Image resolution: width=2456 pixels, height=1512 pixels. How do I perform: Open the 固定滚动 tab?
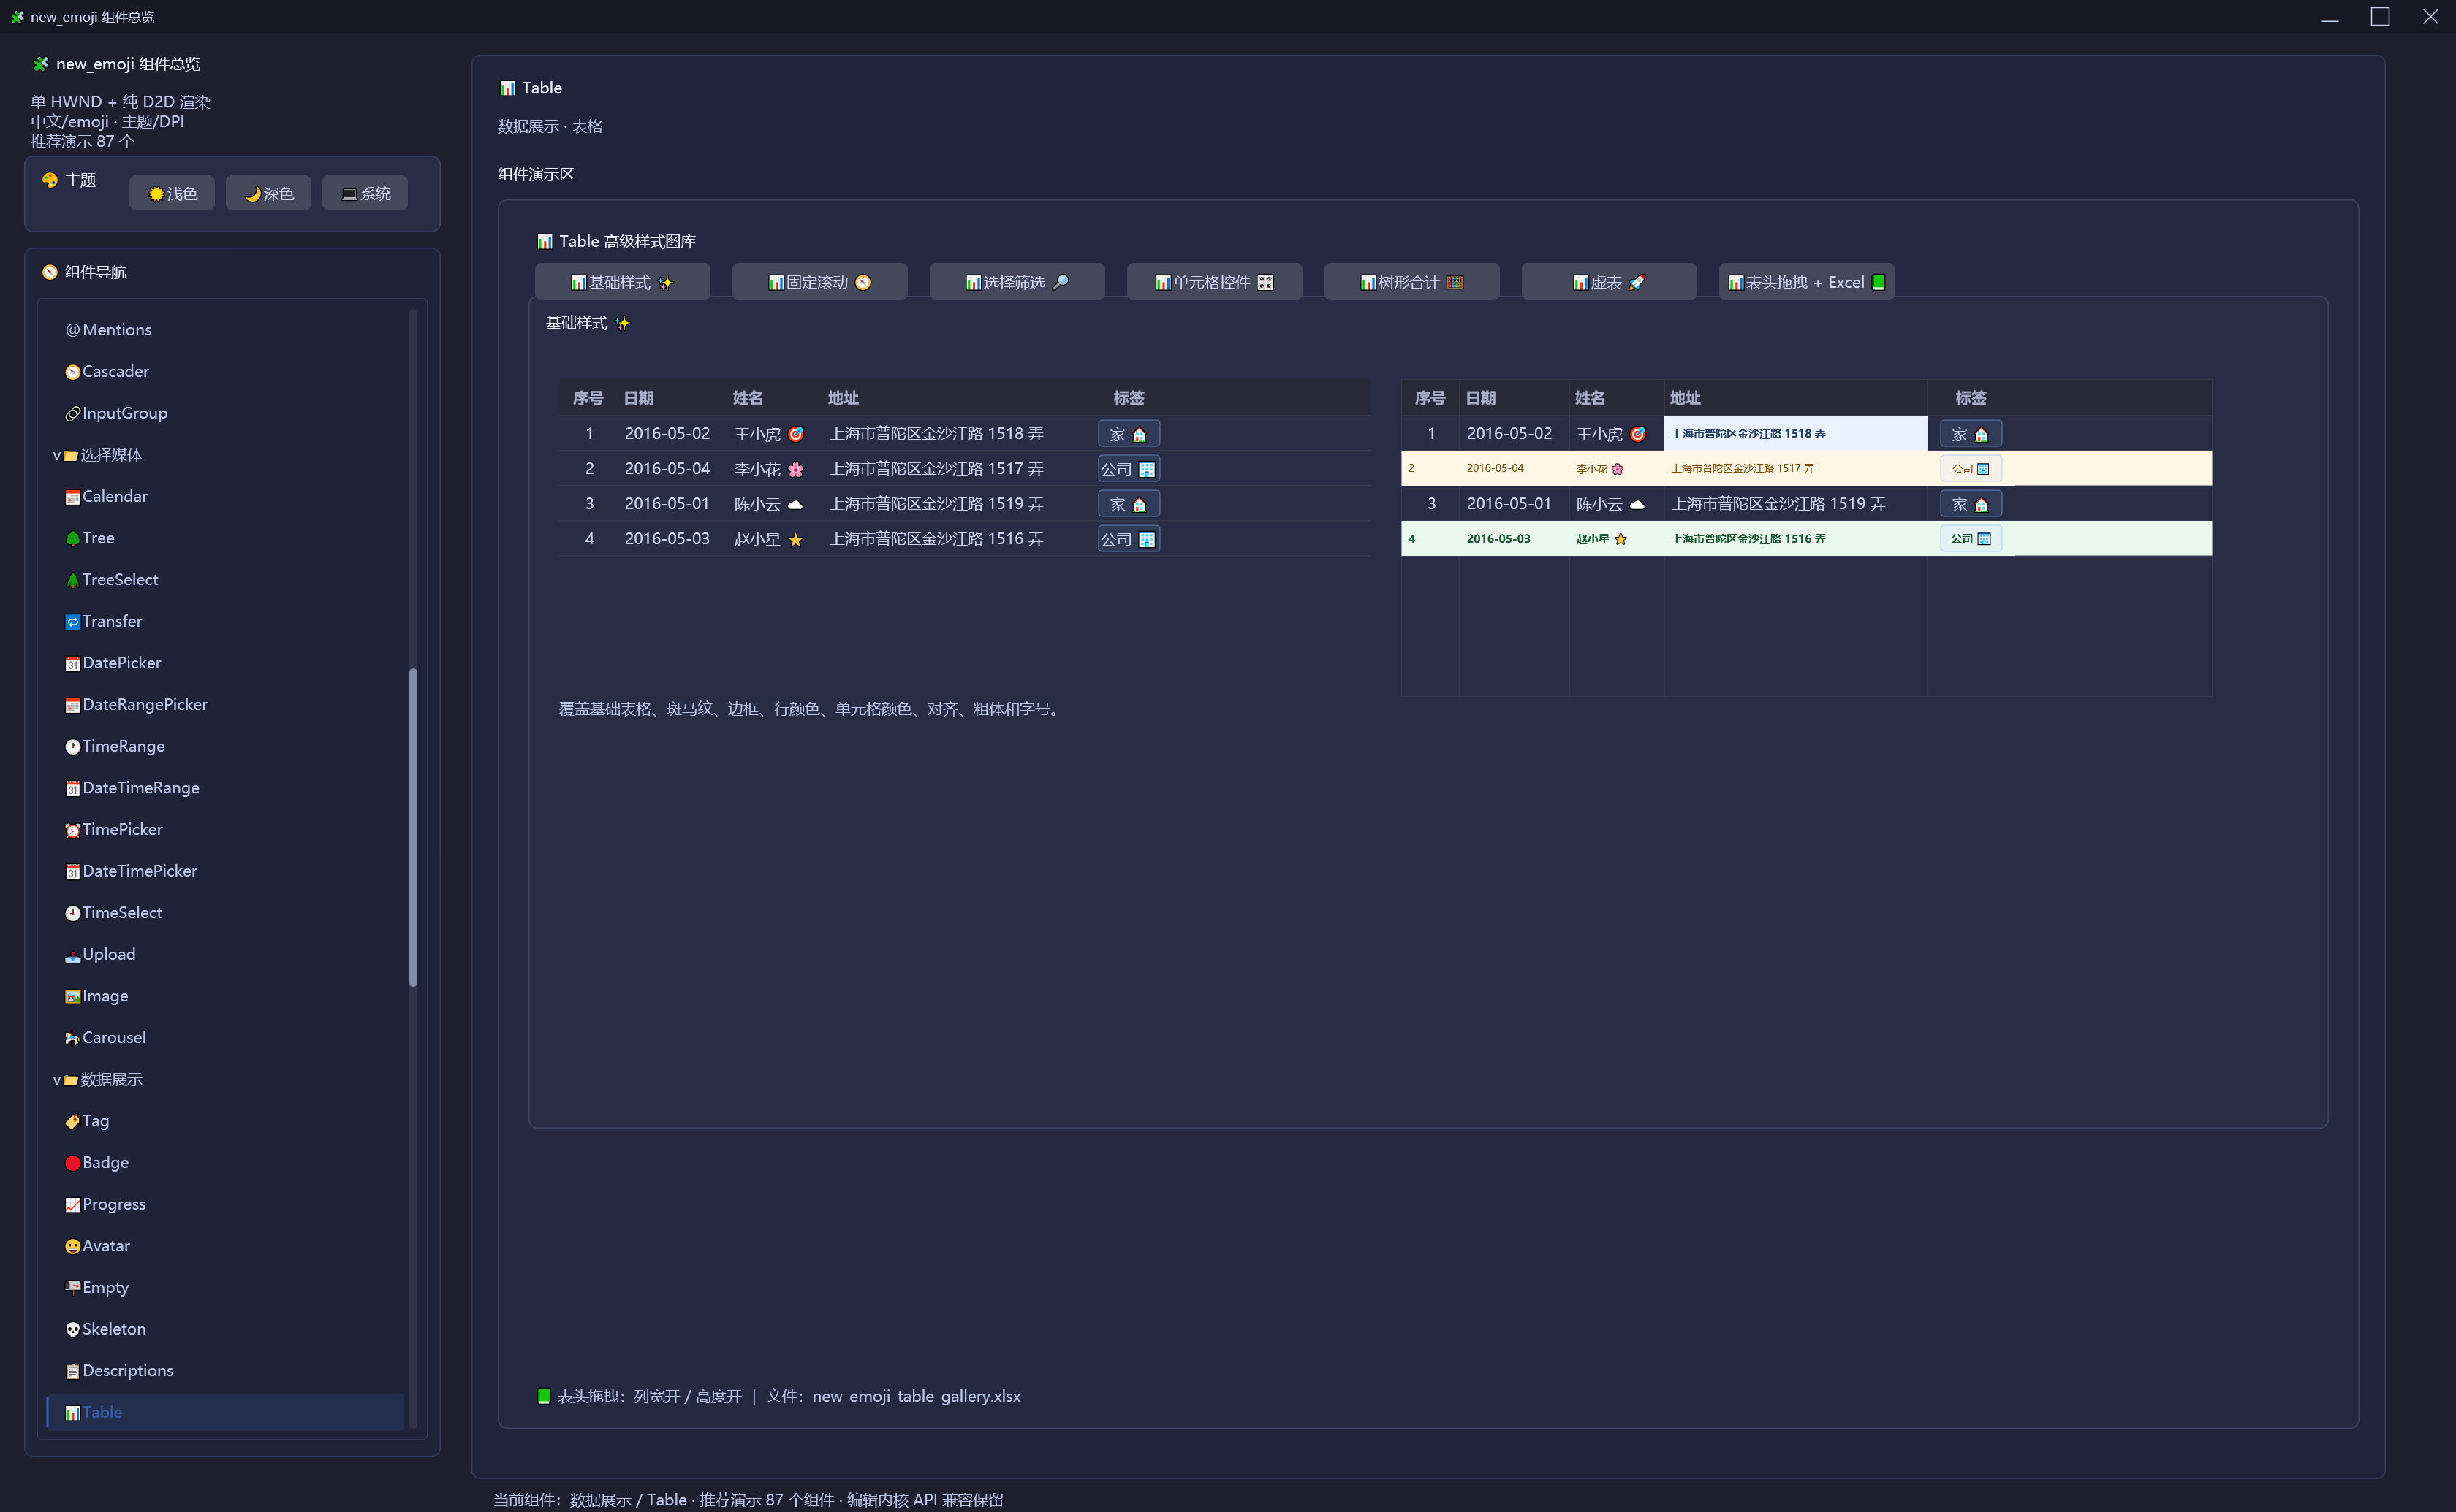click(x=819, y=282)
